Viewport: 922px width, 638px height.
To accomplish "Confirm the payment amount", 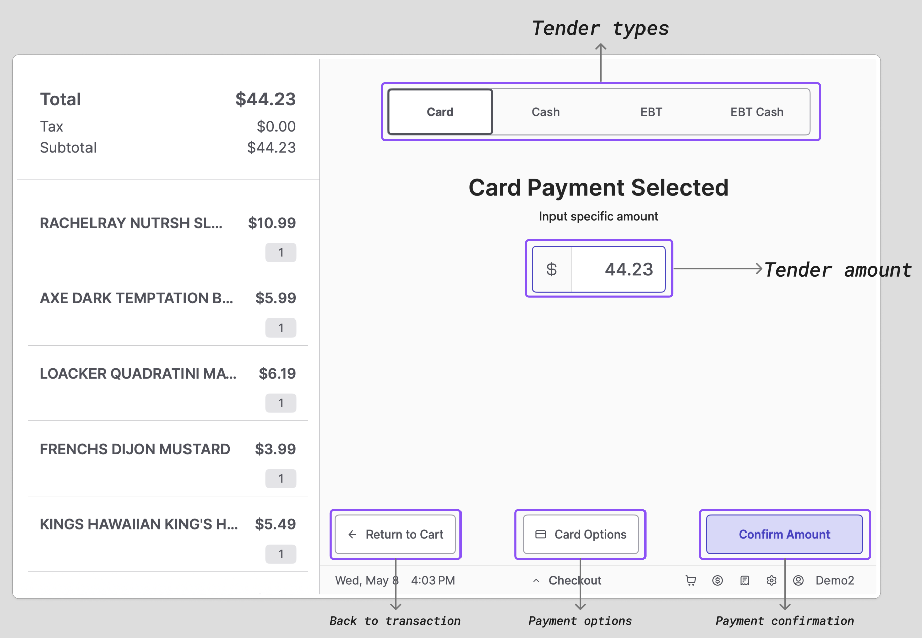I will click(x=784, y=535).
